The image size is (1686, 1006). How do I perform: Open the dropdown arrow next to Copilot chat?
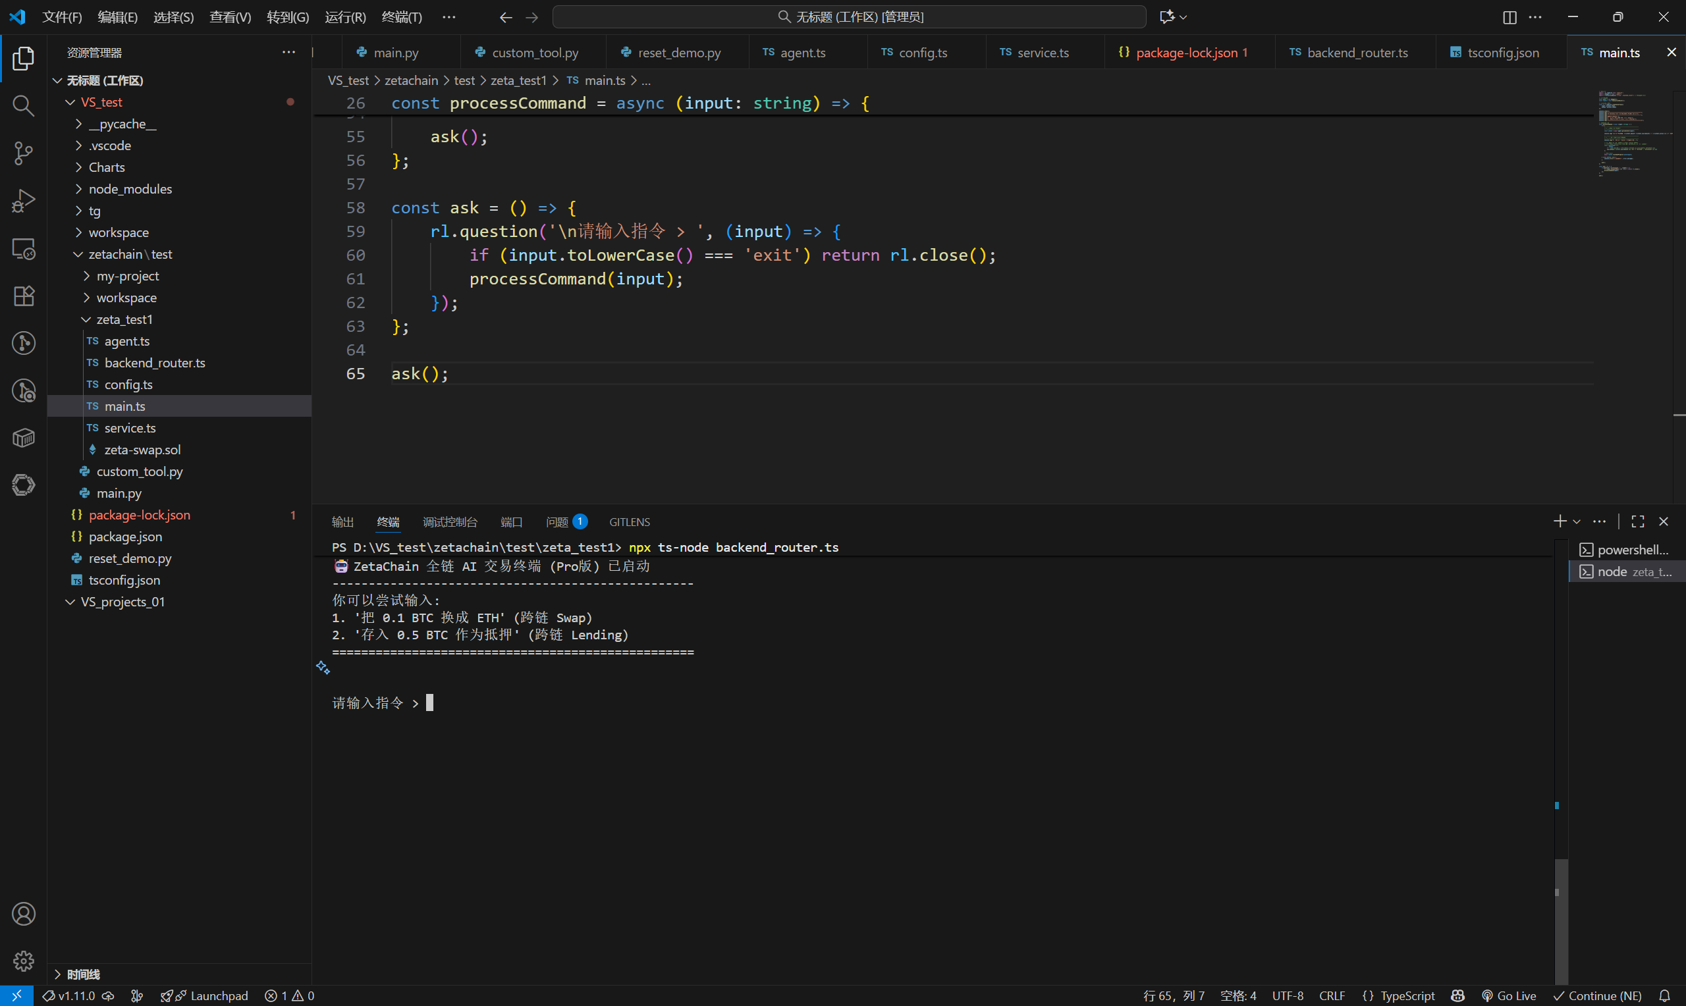pos(1183,17)
